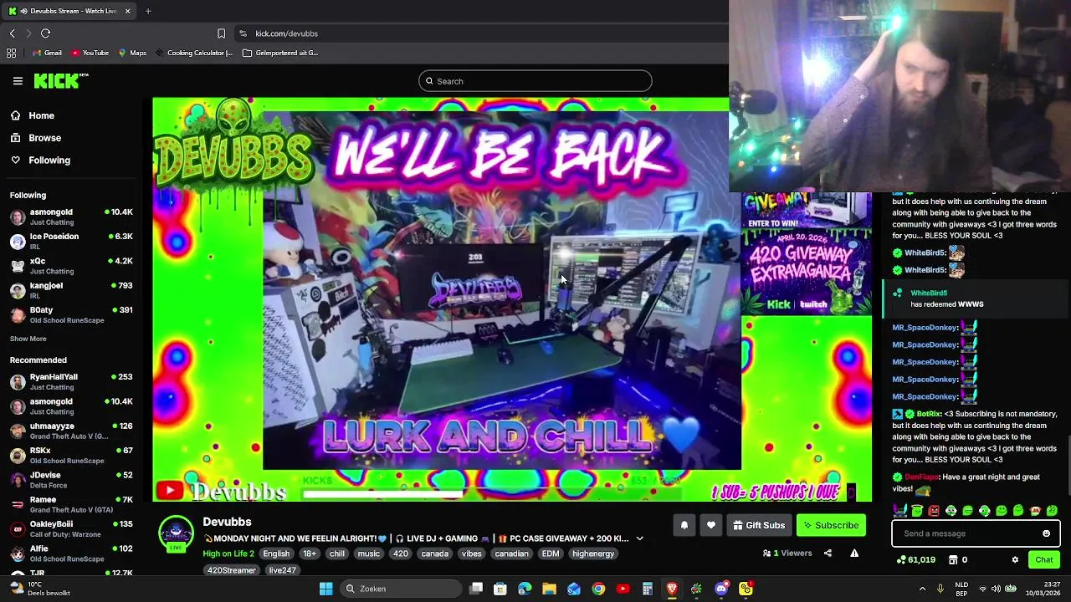The width and height of the screenshot is (1071, 602).
Task: Open Windows Start menu
Action: [x=325, y=589]
